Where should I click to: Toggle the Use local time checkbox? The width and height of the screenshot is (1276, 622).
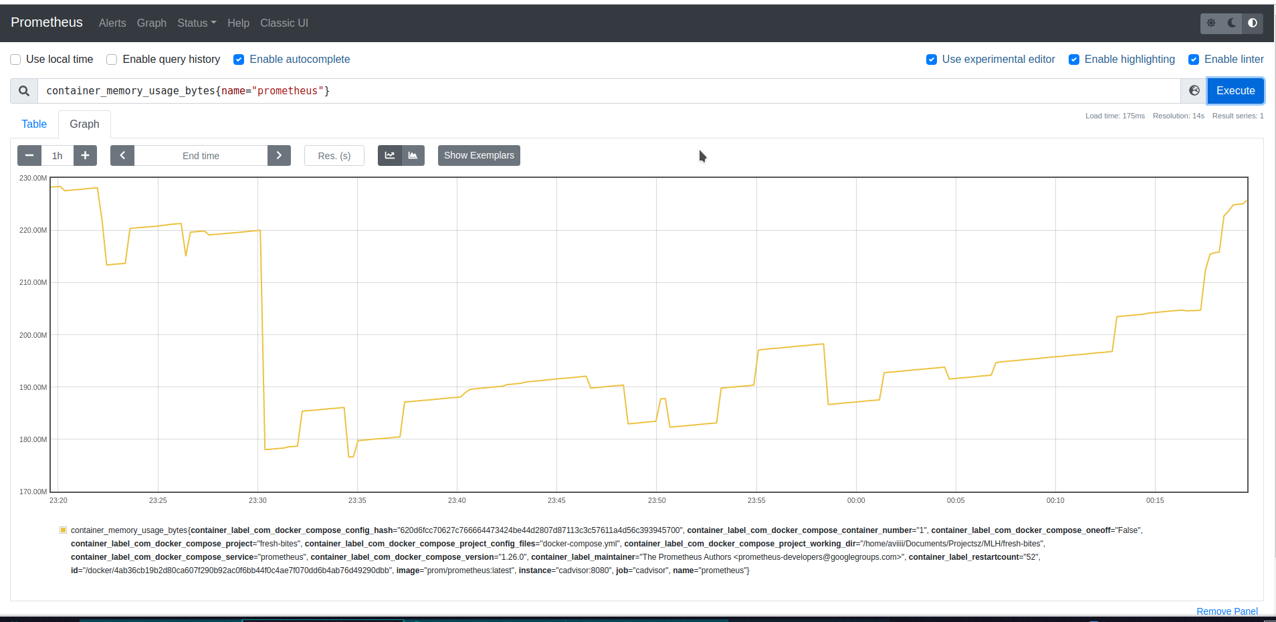tap(15, 60)
